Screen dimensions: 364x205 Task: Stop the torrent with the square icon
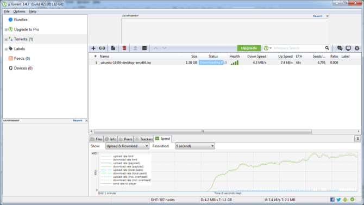pos(145,48)
